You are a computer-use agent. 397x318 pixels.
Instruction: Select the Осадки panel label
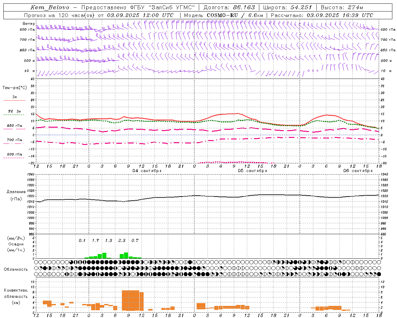[x=16, y=244]
